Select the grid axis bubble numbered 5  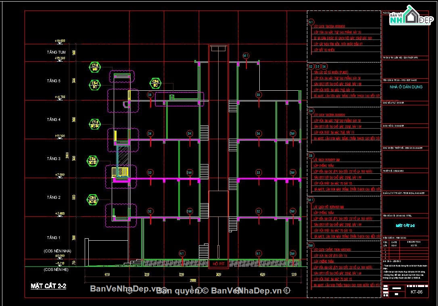(287, 290)
